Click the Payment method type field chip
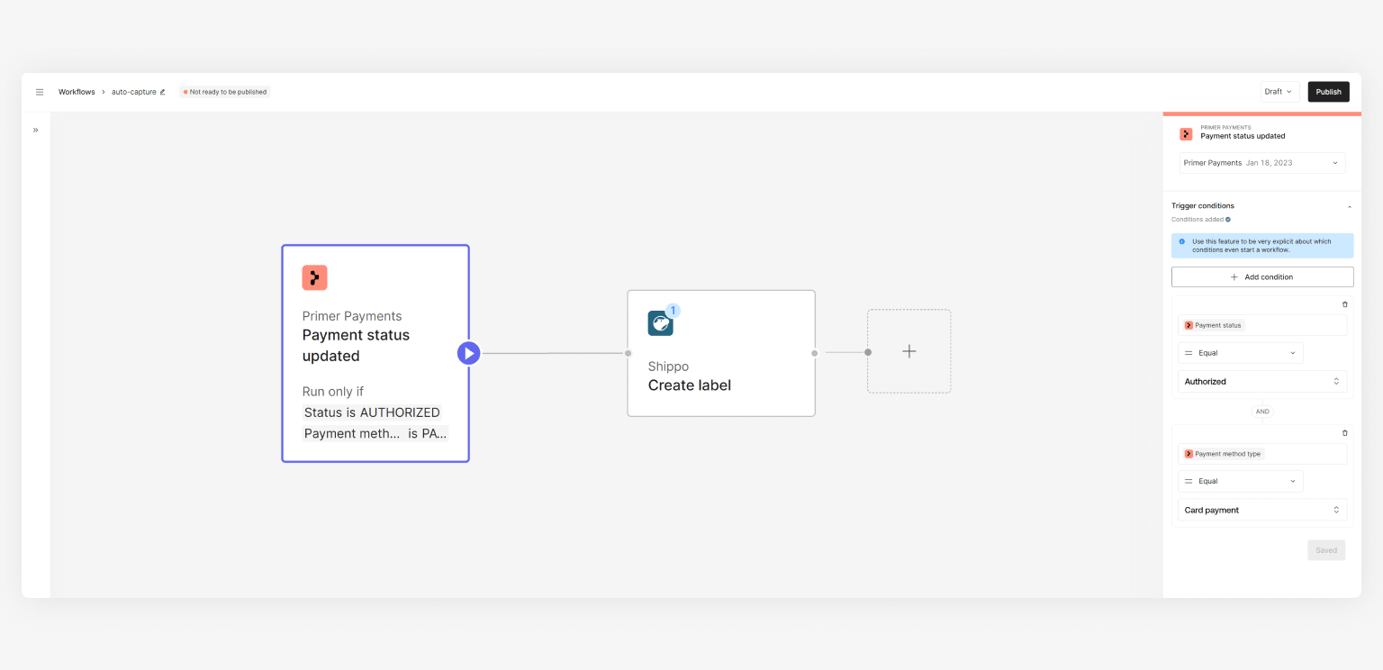The image size is (1383, 670). (1223, 454)
